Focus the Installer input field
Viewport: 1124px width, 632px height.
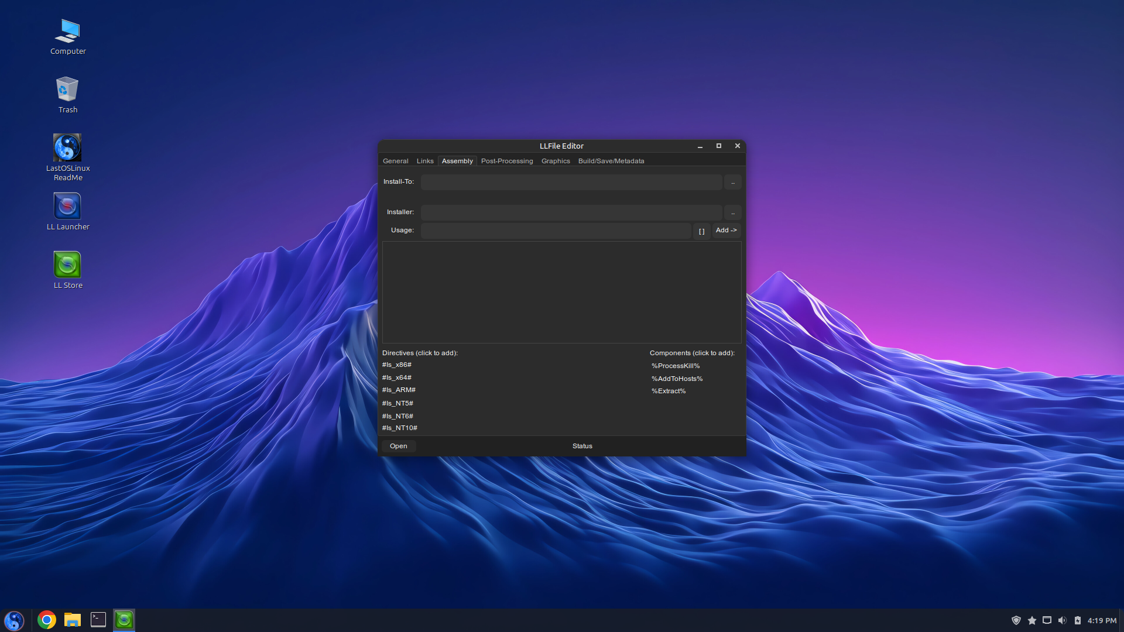[571, 212]
